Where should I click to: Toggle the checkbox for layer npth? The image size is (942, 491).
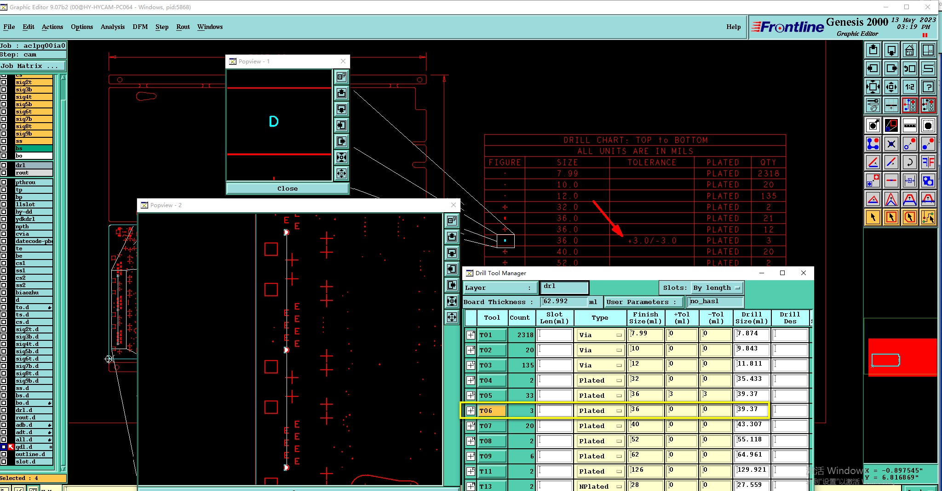coord(4,226)
